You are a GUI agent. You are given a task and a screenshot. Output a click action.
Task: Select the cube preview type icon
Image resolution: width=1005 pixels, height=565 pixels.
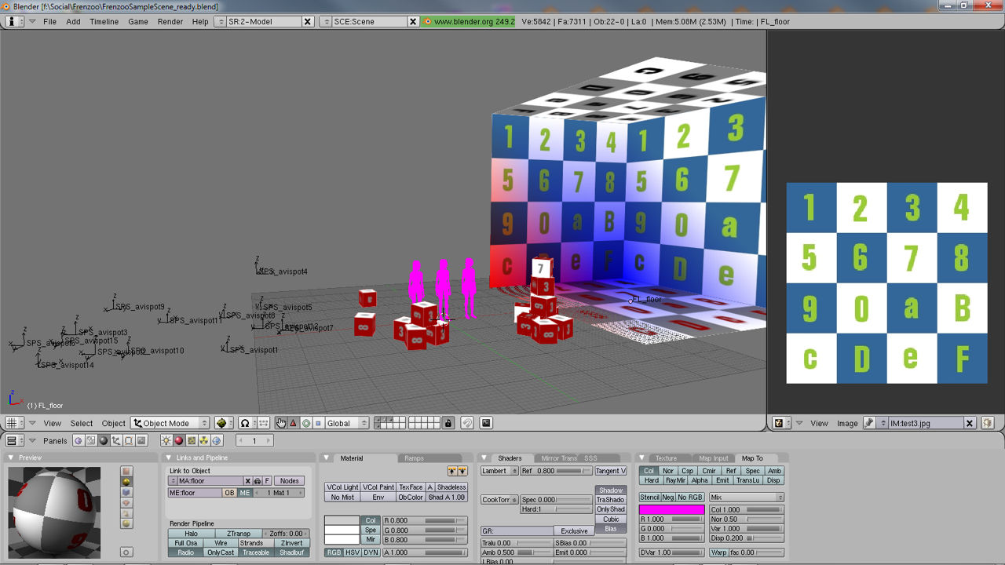pyautogui.click(x=126, y=492)
